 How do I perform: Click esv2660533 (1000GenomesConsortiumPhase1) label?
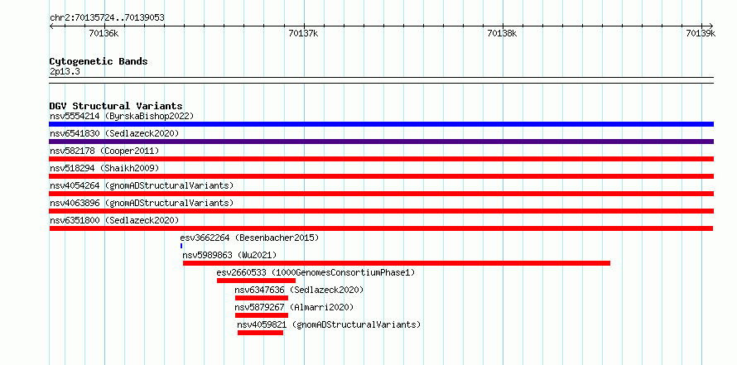pyautogui.click(x=316, y=272)
